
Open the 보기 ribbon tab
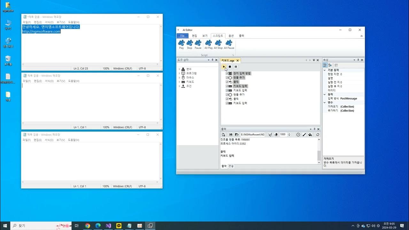tap(205, 36)
